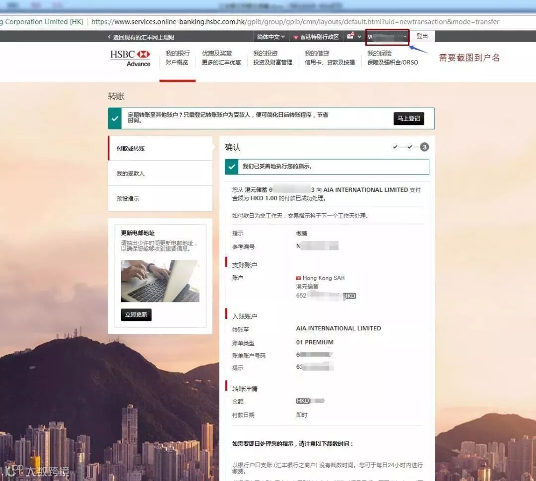This screenshot has width=536, height=481.
Task: Open the blurred user name dropdown
Action: pos(387,37)
